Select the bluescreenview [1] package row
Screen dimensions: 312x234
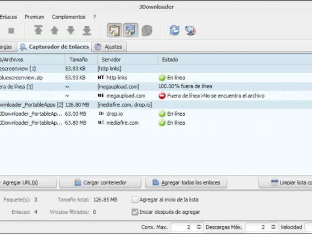(x=156, y=69)
